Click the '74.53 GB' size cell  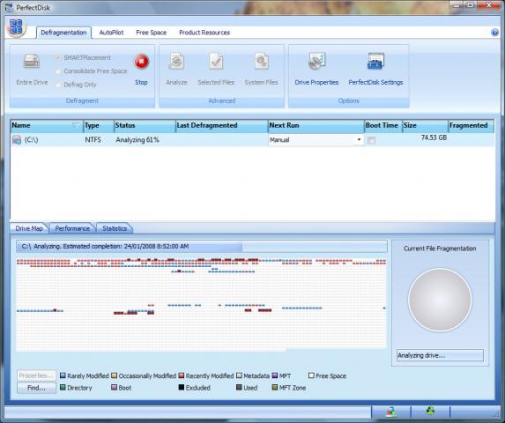pyautogui.click(x=434, y=137)
